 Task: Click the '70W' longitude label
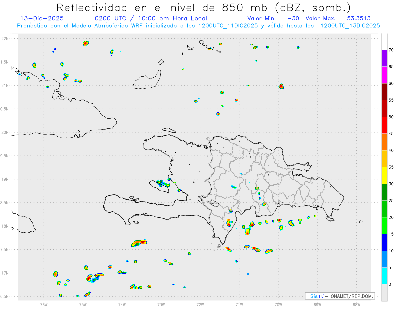coord(278,304)
